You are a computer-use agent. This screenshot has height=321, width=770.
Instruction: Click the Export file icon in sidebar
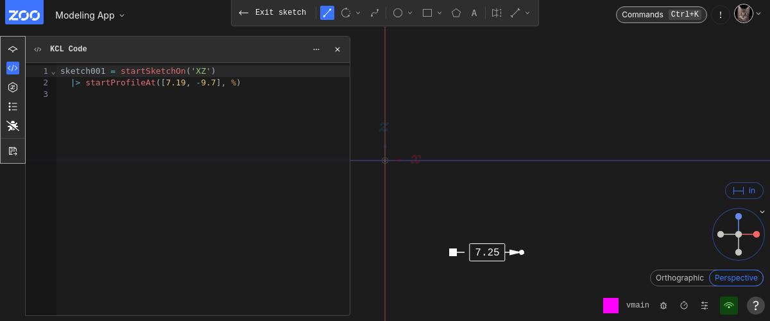[13, 151]
